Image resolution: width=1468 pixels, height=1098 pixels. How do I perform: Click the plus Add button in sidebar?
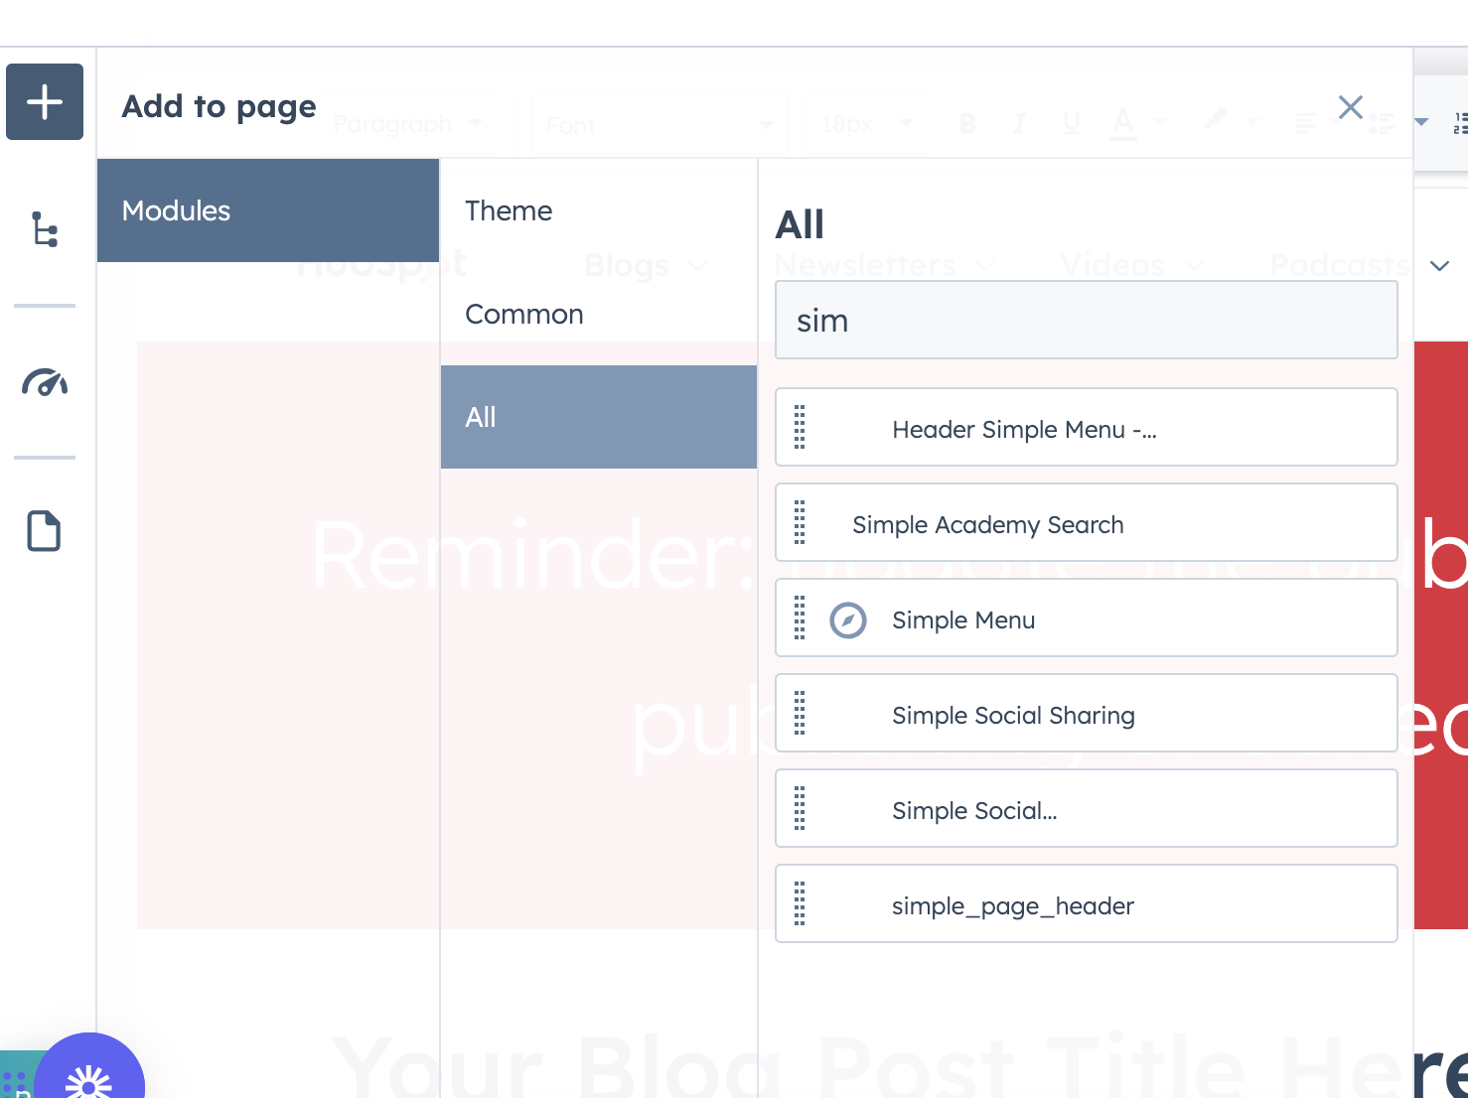pos(45,102)
